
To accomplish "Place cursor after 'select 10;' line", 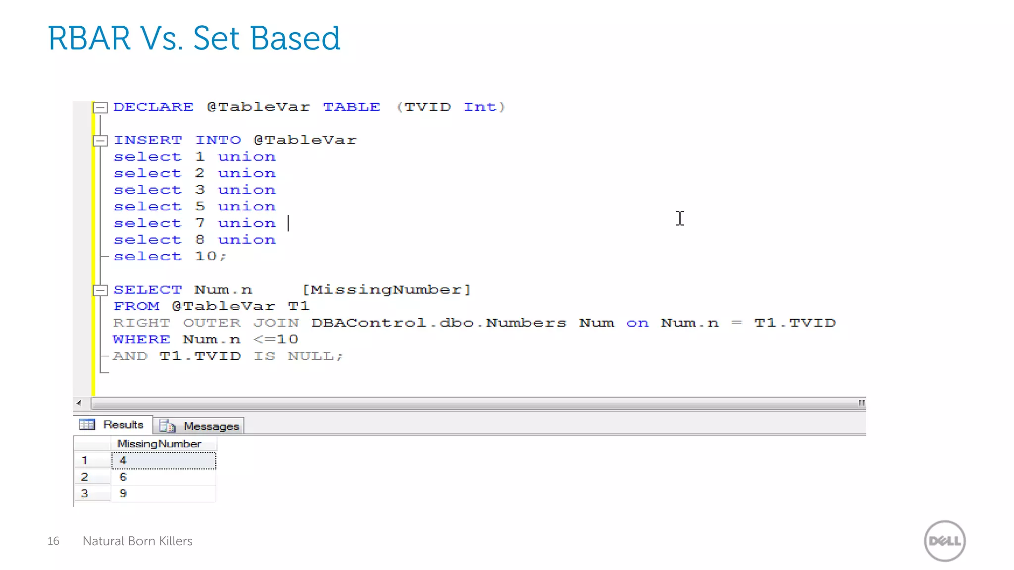I will point(228,257).
